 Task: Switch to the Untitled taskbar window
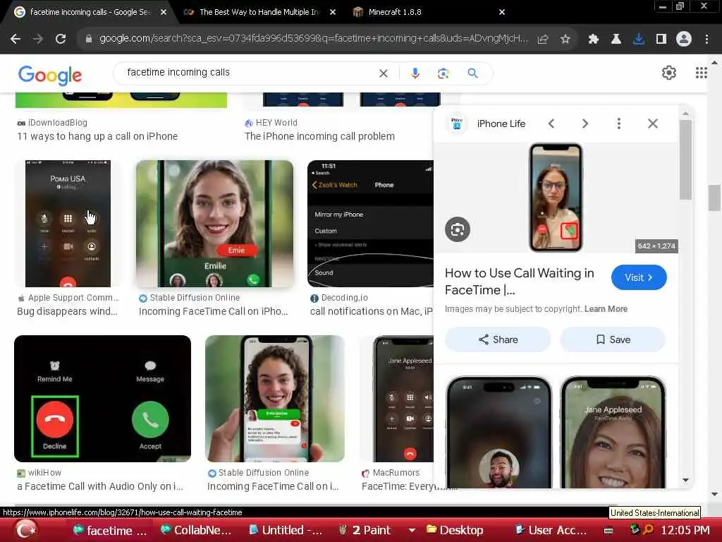(x=286, y=531)
